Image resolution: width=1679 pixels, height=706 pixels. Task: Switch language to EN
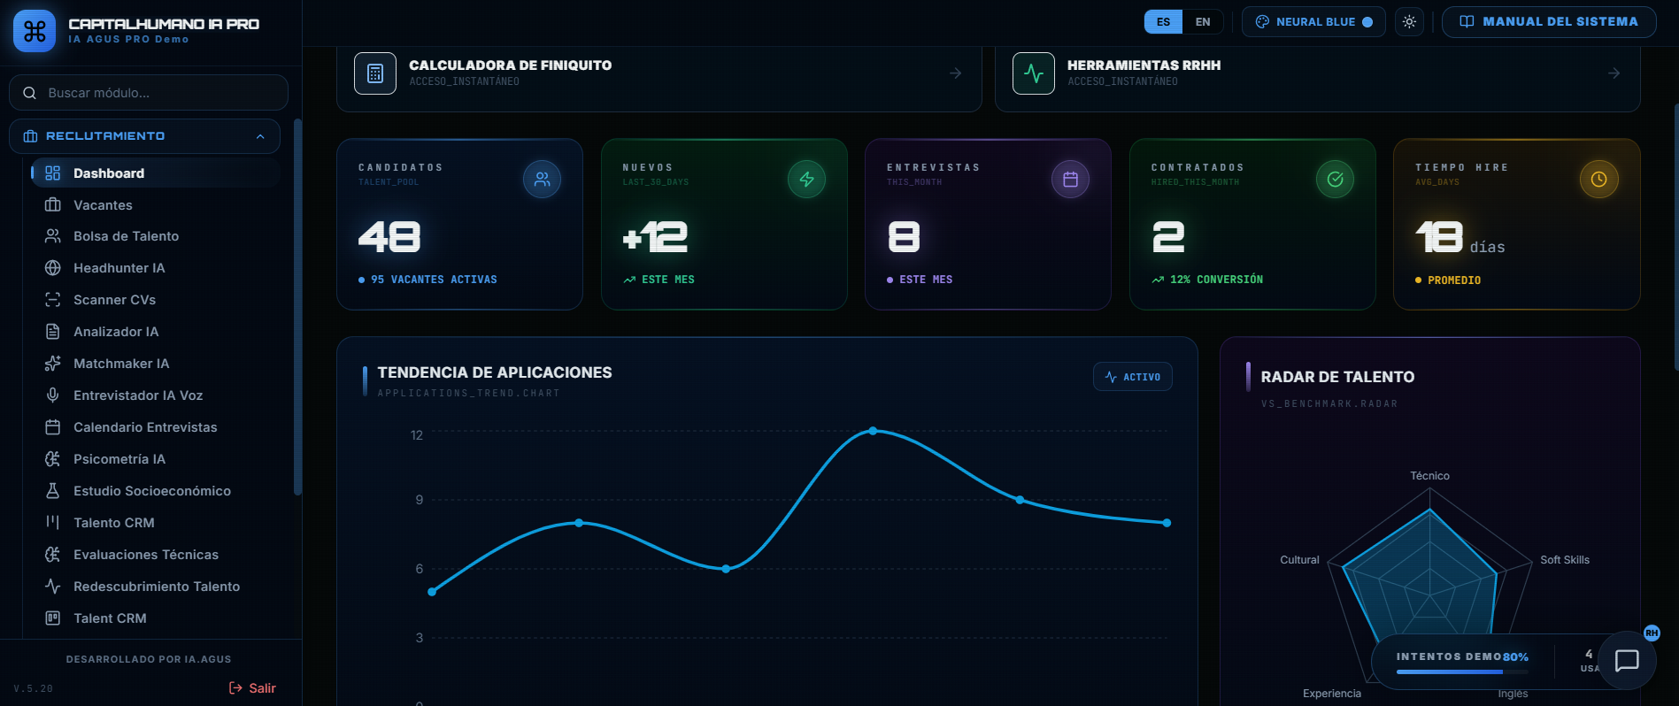[x=1203, y=22]
